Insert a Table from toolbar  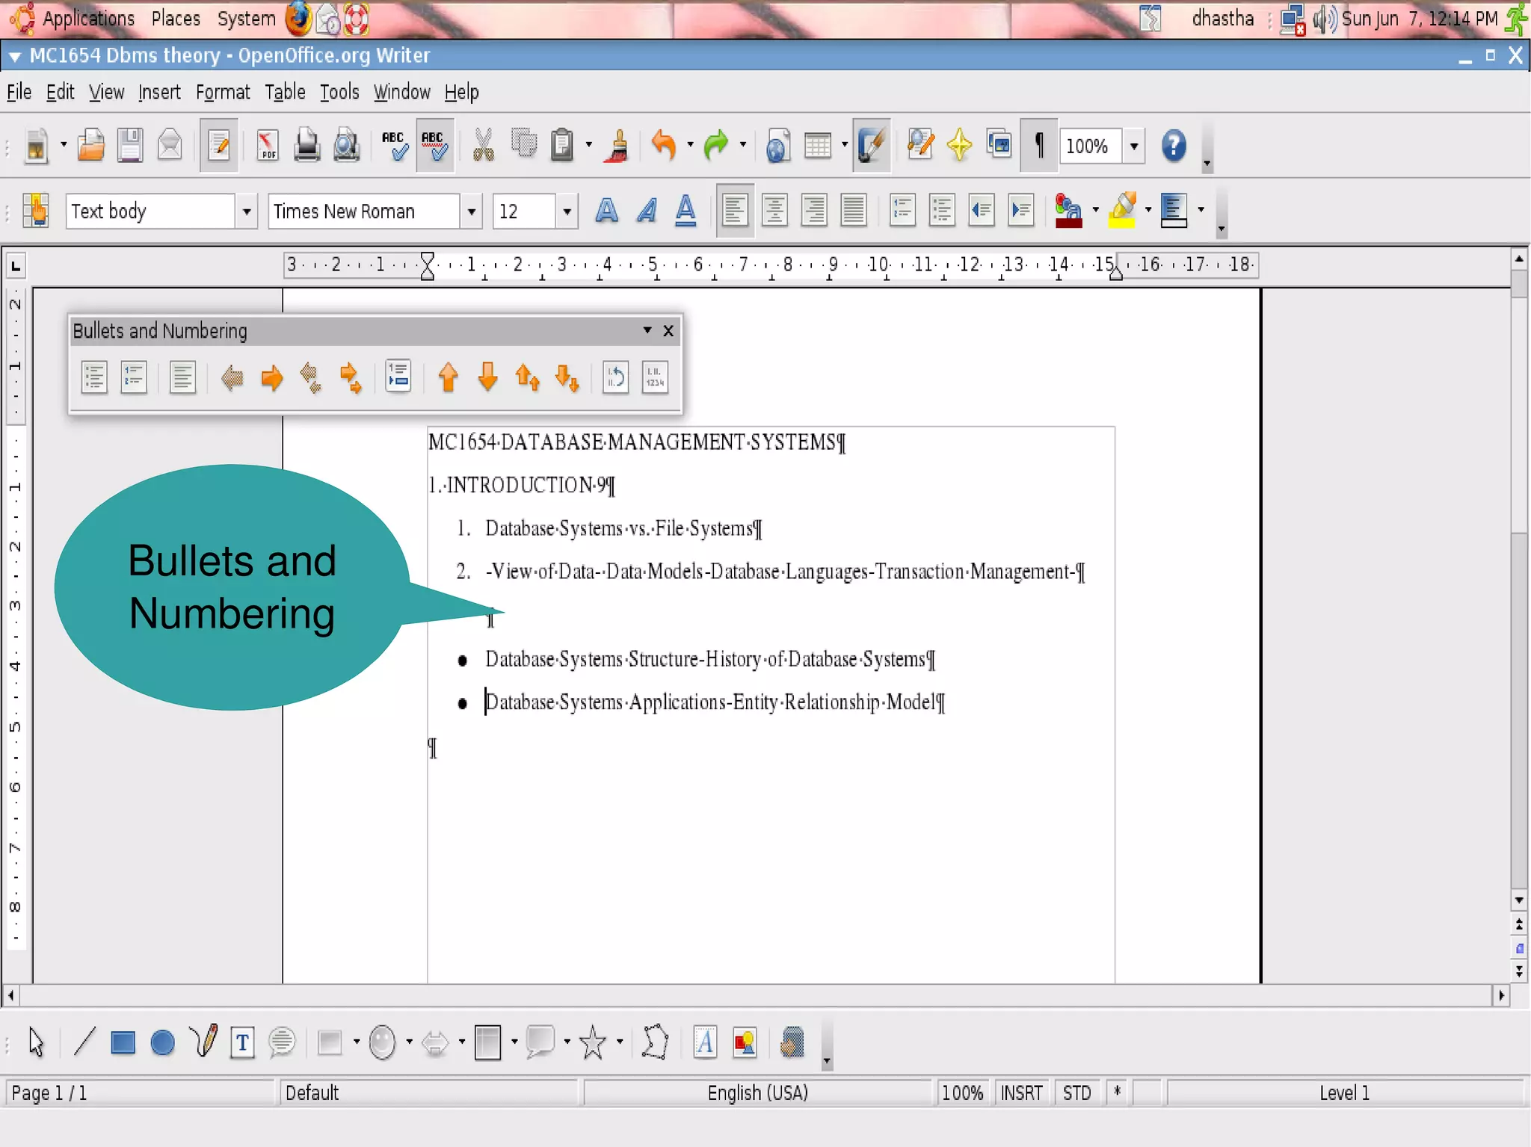coord(817,145)
